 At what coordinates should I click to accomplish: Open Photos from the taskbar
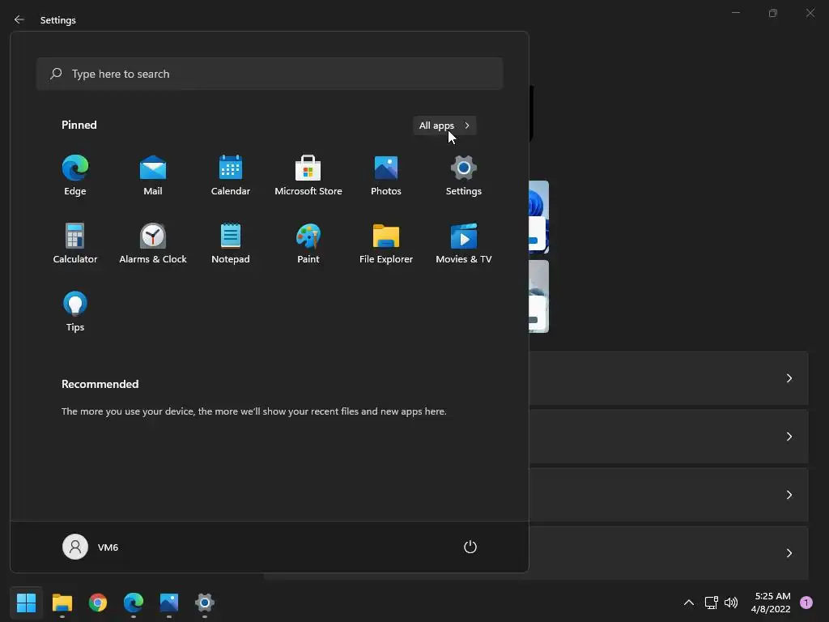(x=169, y=603)
